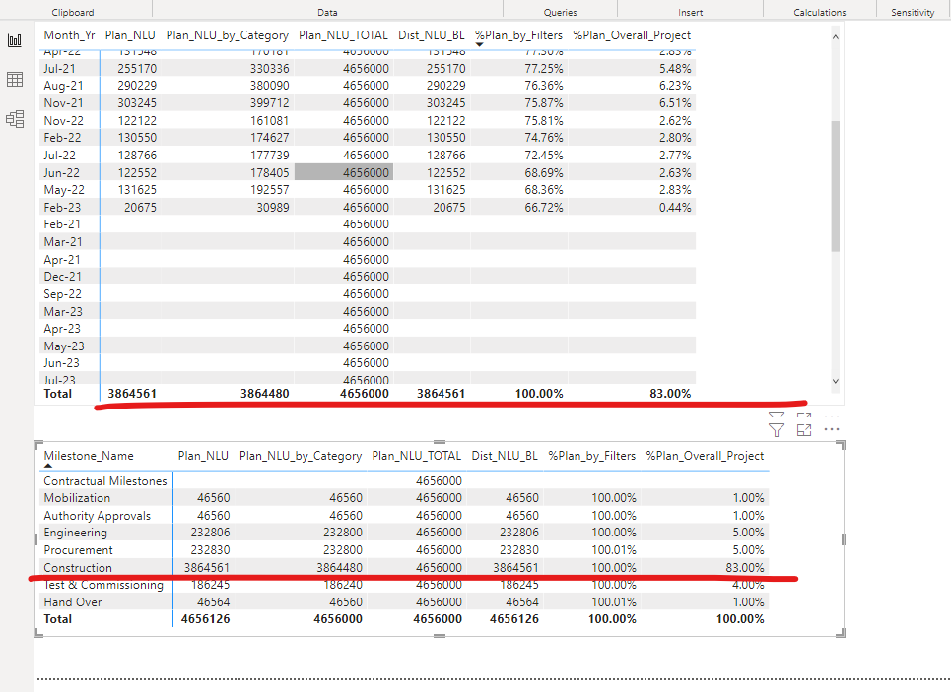This screenshot has width=951, height=692.
Task: Sort lower table by %Plan_Overall_Project header
Action: click(x=705, y=456)
